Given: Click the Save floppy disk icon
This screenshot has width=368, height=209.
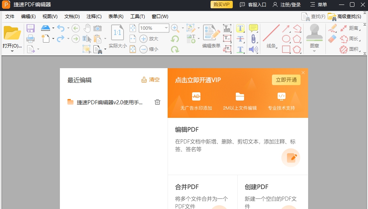Looking at the screenshot, I should point(31,28).
